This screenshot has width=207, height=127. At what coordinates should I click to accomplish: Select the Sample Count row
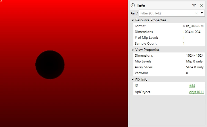pos(169,43)
